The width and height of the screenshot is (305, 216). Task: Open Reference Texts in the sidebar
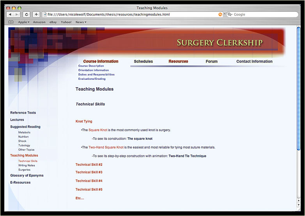23,112
